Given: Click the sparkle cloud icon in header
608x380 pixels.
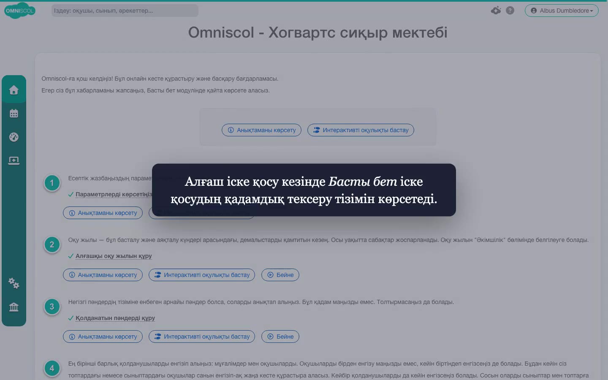Looking at the screenshot, I should pos(496,11).
